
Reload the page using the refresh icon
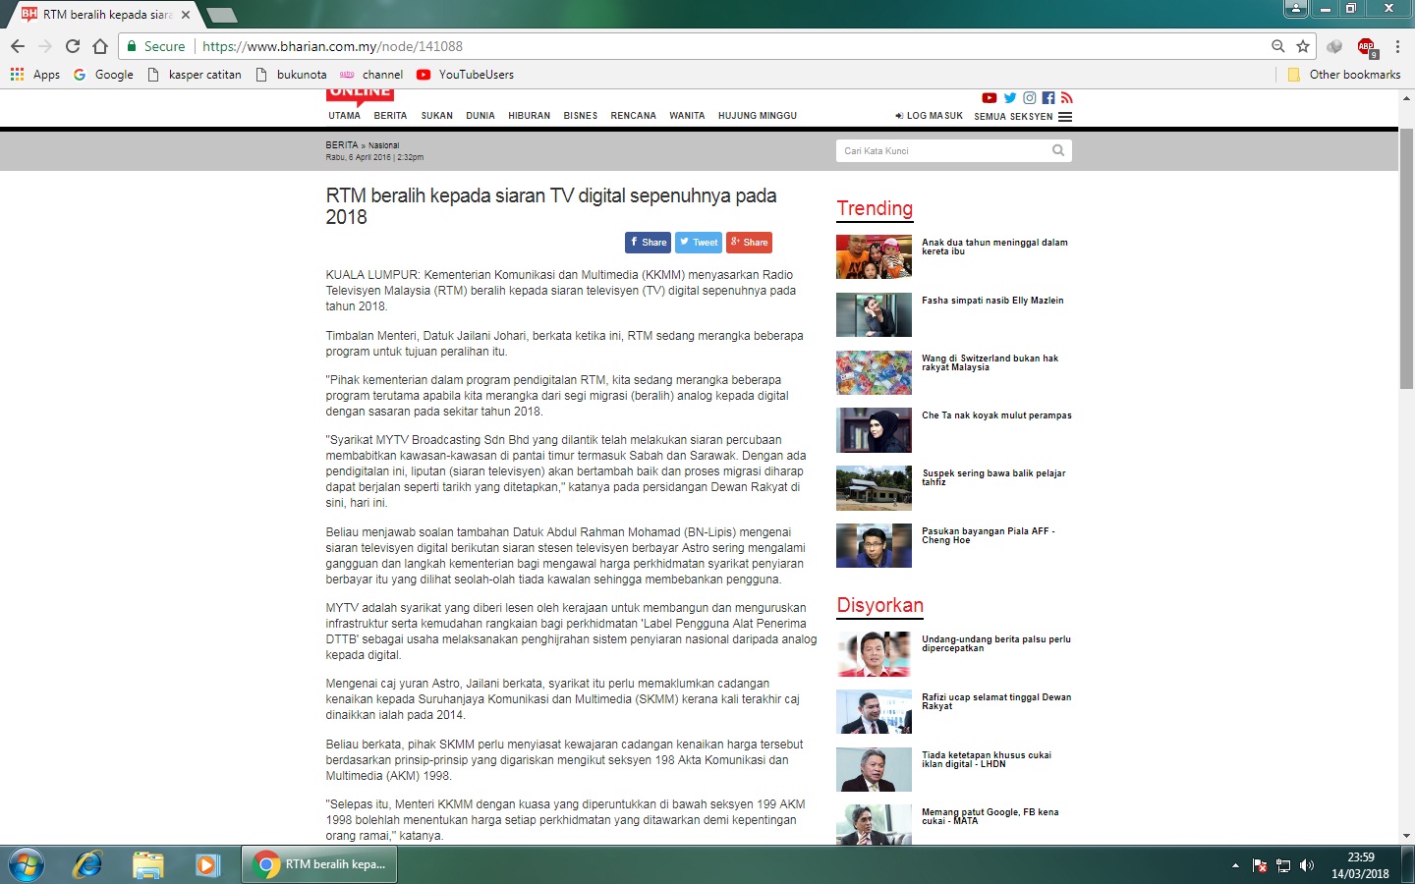coord(73,46)
